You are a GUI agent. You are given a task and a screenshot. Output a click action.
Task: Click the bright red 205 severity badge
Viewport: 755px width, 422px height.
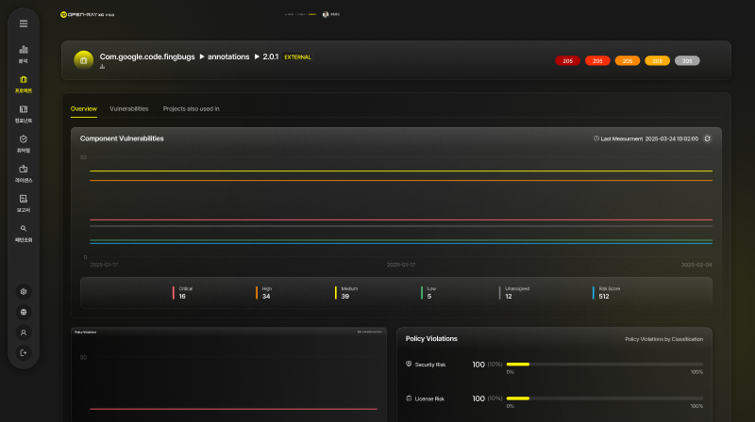click(597, 61)
